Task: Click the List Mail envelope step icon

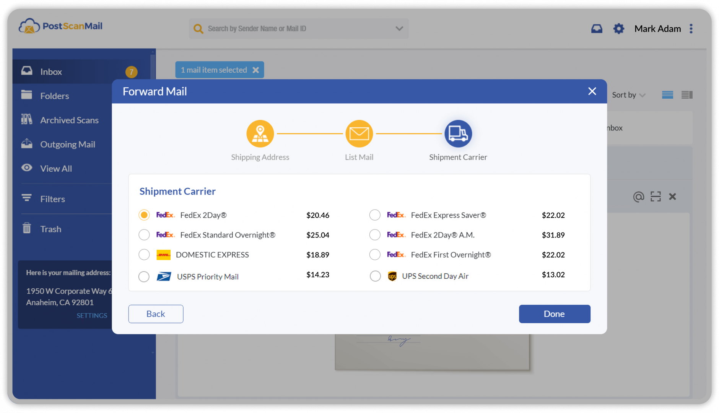Action: [x=359, y=133]
